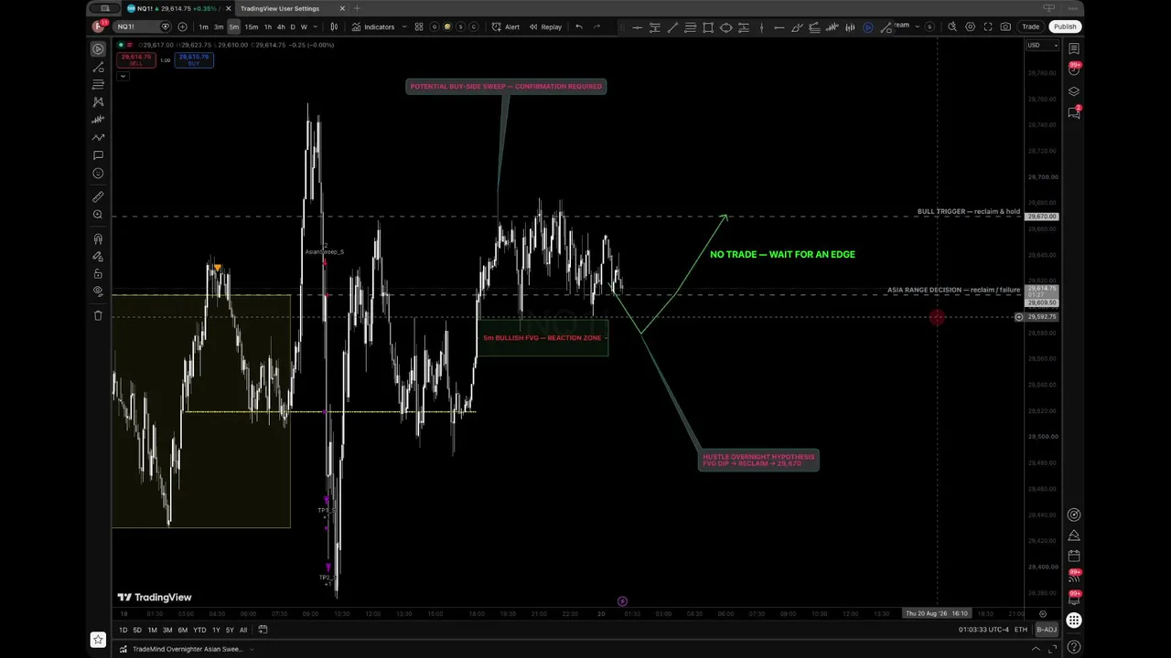Screen dimensions: 1171x658
Task: Select the 15m timeframe
Action: pyautogui.click(x=251, y=27)
